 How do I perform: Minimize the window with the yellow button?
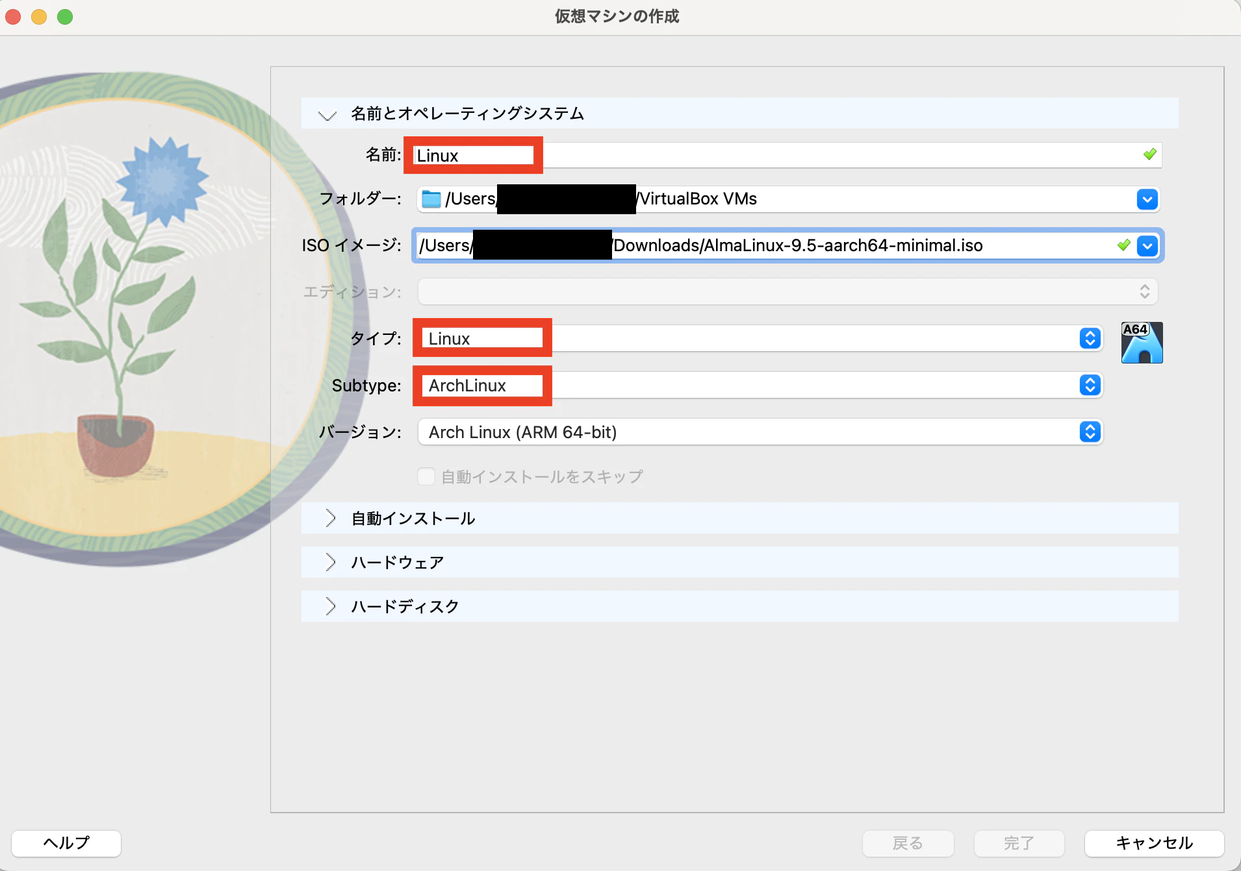click(39, 17)
